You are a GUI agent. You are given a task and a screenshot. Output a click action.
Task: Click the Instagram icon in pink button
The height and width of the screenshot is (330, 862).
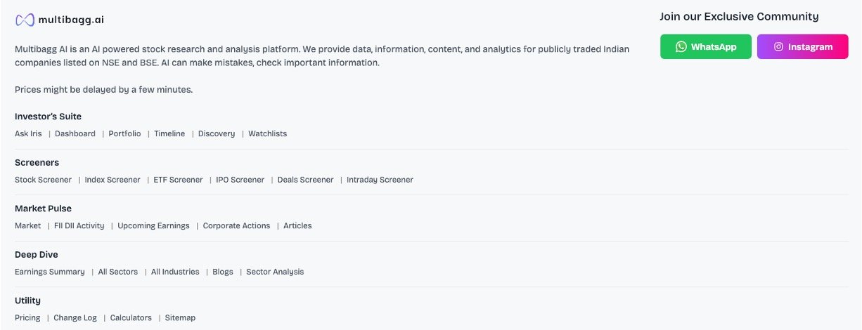tap(778, 47)
